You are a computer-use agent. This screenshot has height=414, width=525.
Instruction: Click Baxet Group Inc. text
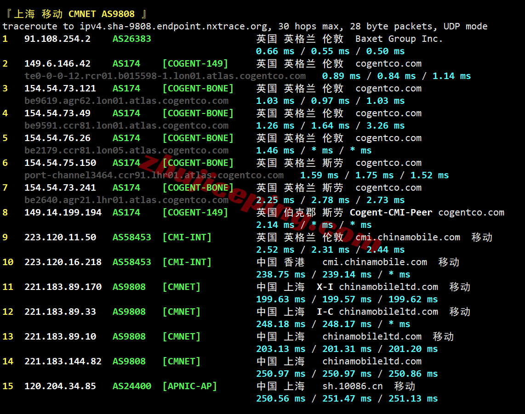[399, 39]
